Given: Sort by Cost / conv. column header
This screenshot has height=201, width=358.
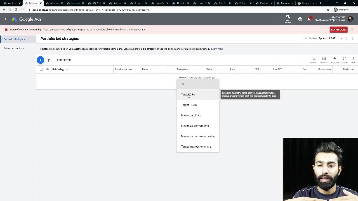Looking at the screenshot, I should (349, 69).
